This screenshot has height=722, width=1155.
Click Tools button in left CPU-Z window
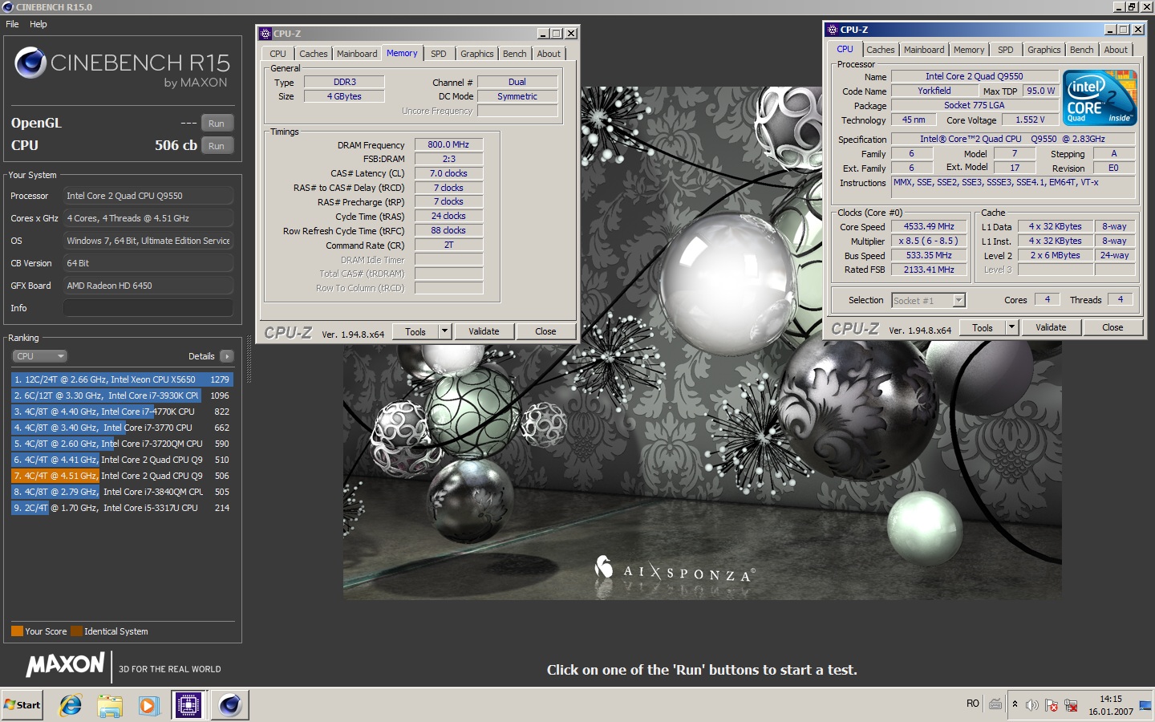tap(415, 331)
